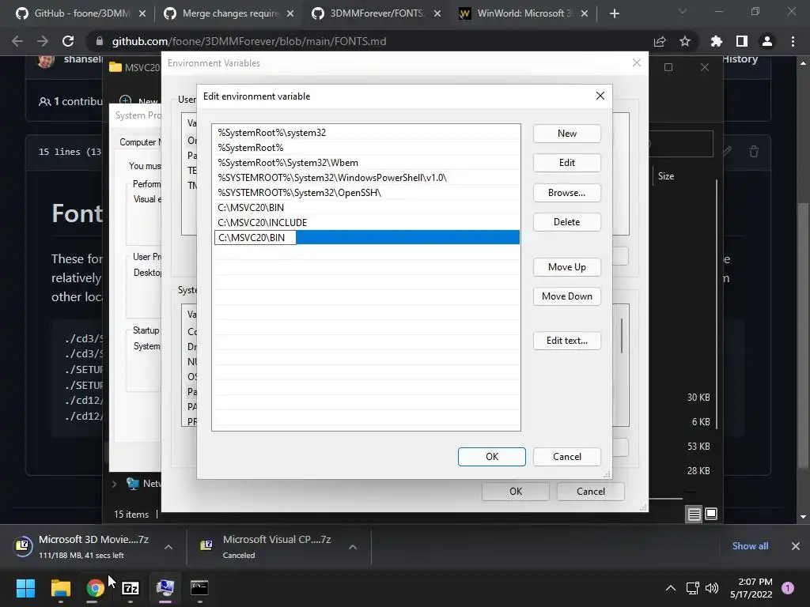This screenshot has height=607, width=810.
Task: Move the selected entry up
Action: 566,267
